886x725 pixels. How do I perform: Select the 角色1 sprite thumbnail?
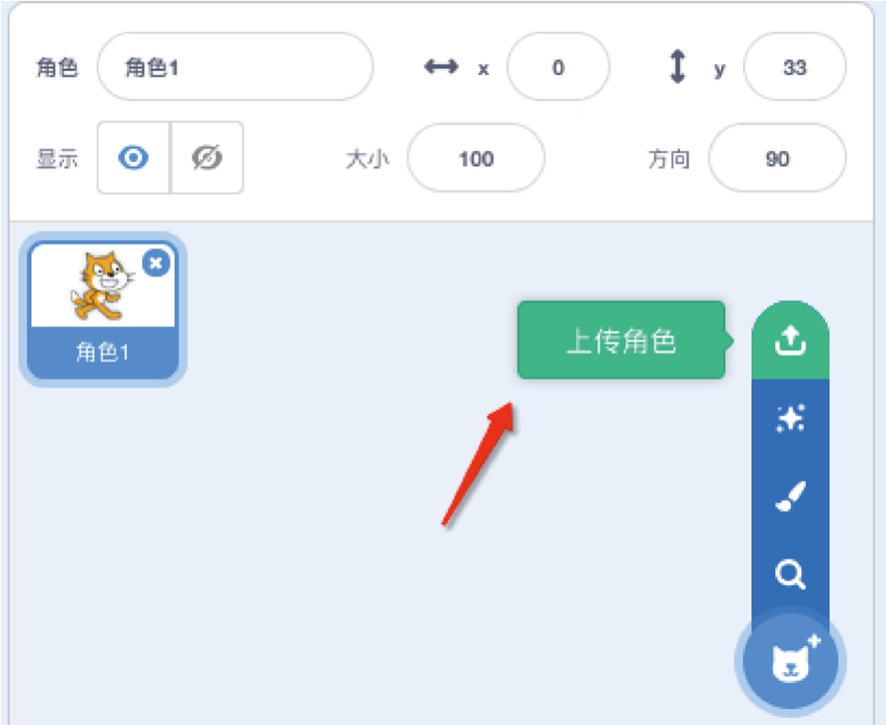coord(103,309)
